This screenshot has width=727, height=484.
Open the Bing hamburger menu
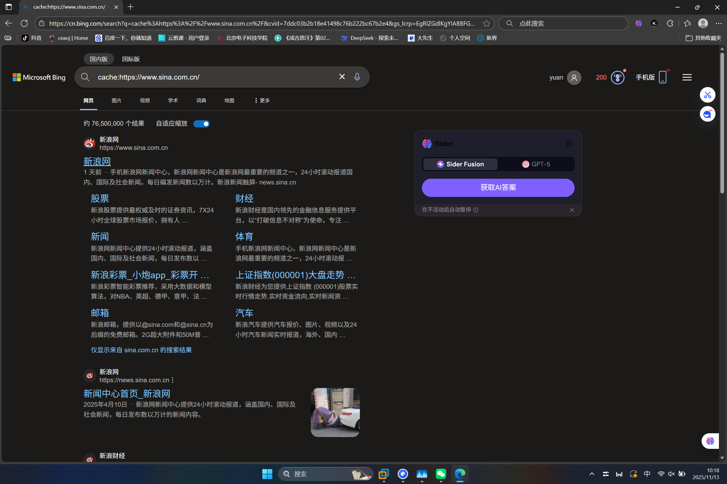(687, 77)
